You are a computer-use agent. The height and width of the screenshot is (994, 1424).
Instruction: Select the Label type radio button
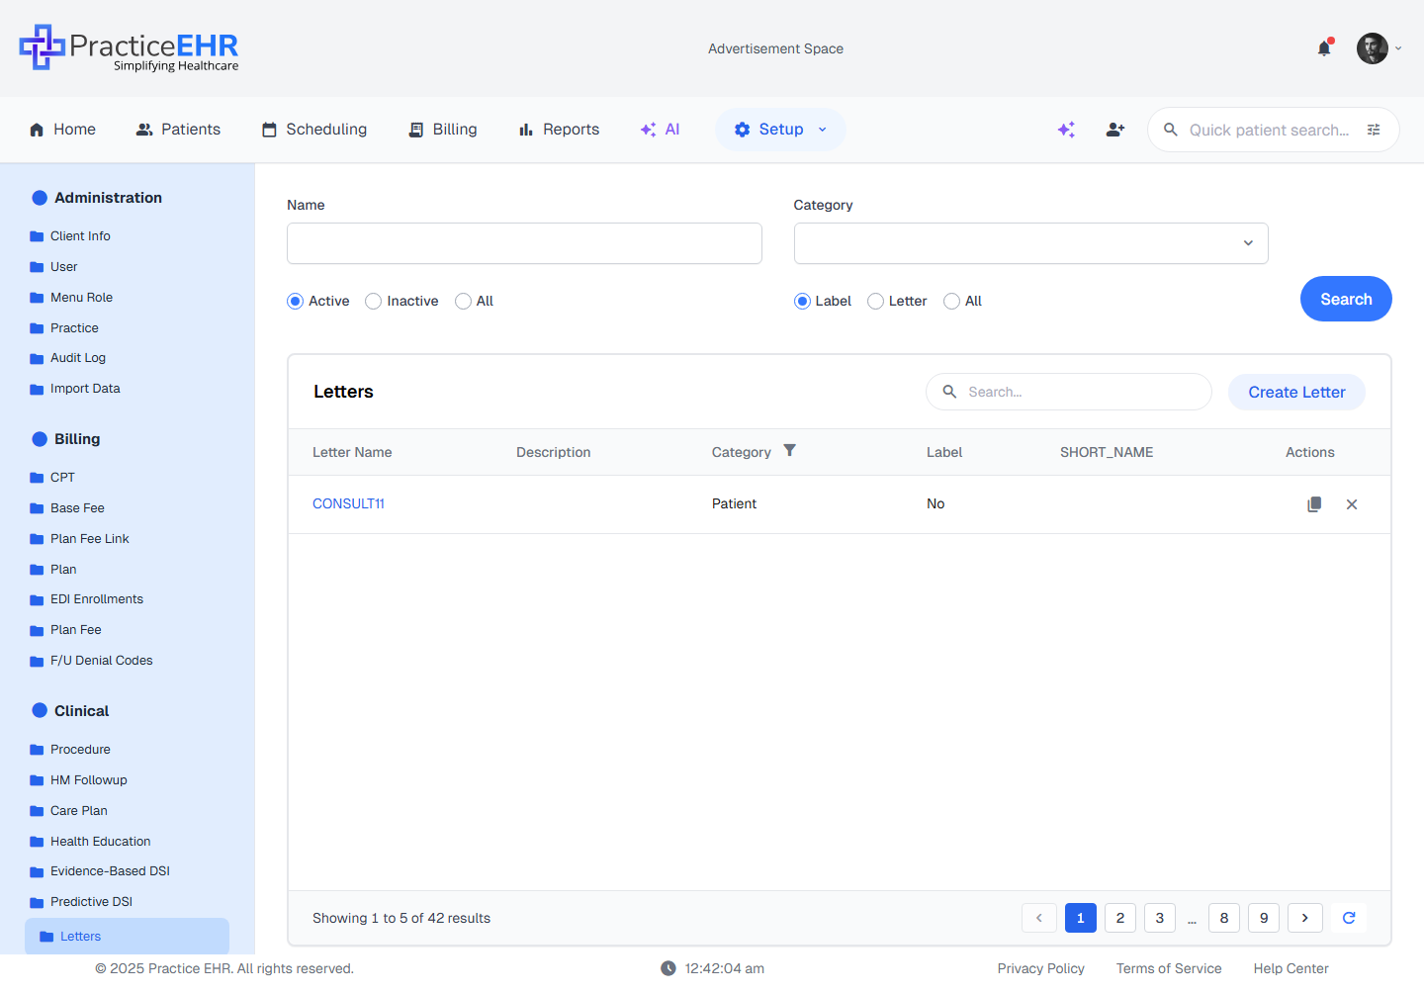point(802,302)
